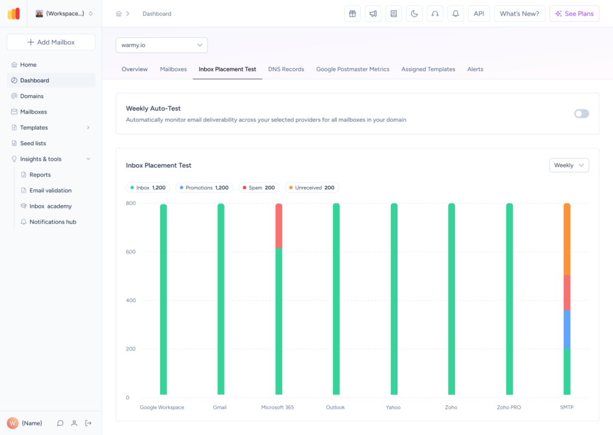Click the megaphone announcements icon

(372, 13)
